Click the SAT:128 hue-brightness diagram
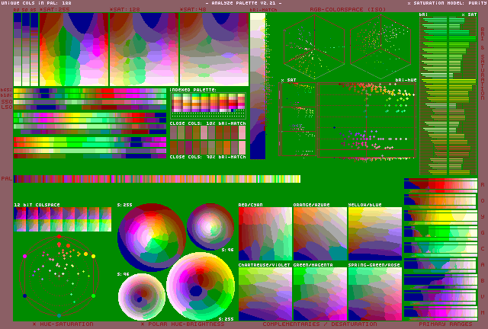The width and height of the screenshot is (488, 329). [x=143, y=49]
